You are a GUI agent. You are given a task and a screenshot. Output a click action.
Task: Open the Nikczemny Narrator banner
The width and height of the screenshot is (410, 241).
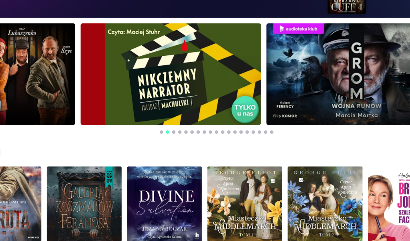(x=171, y=74)
